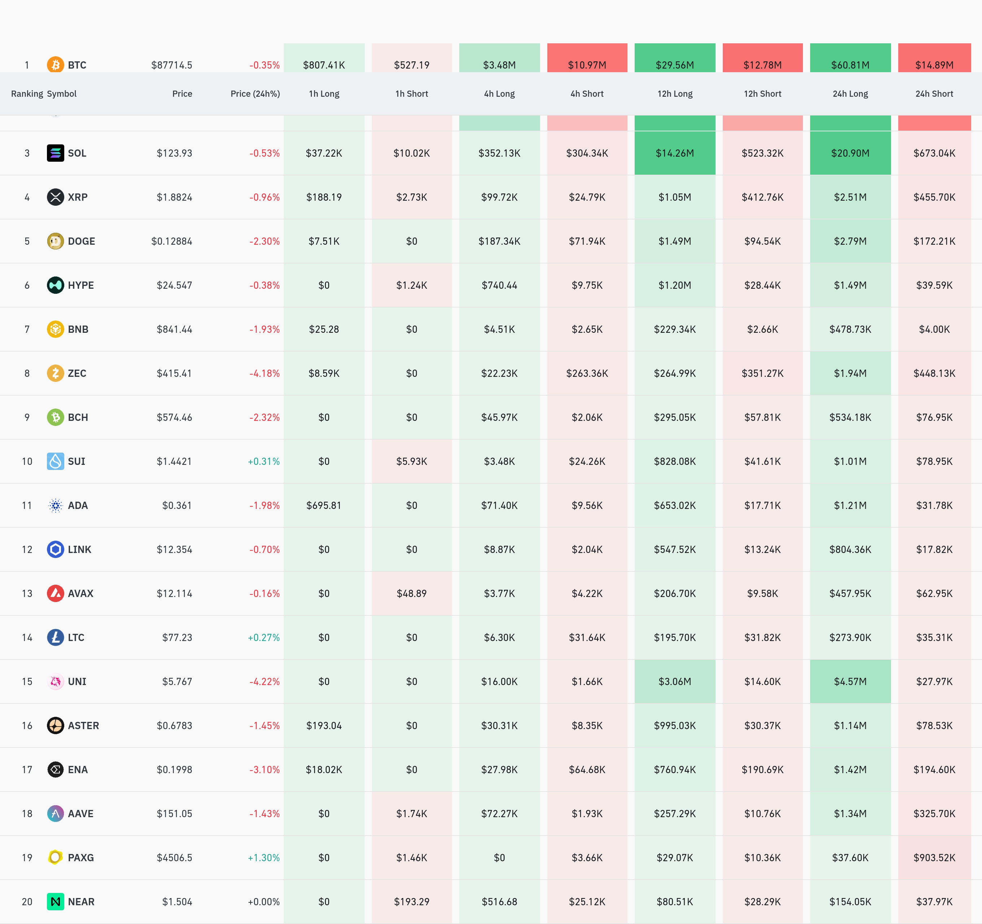Sort by 12h Long column header

(675, 94)
